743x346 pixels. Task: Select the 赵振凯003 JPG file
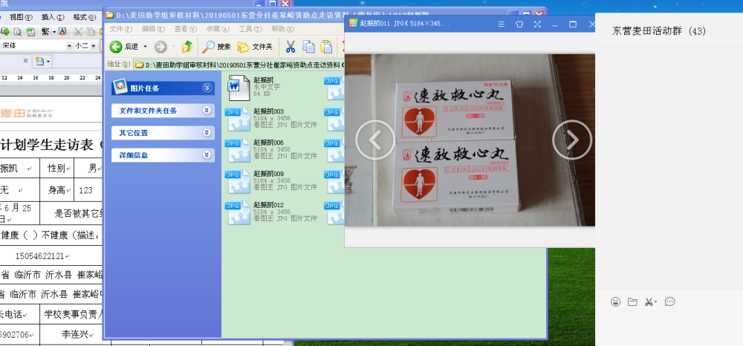272,118
